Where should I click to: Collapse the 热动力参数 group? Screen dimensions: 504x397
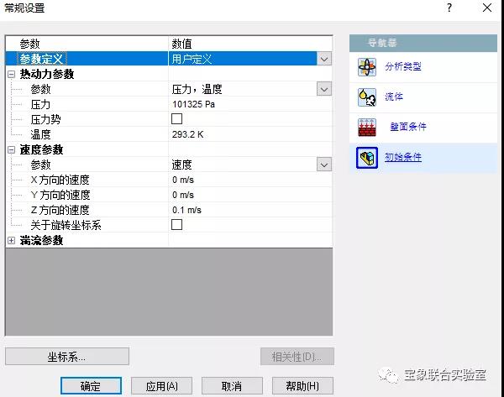coord(11,74)
